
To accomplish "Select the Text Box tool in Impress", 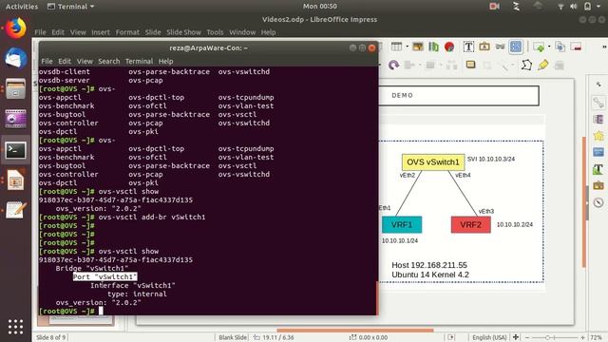I will pos(468,47).
